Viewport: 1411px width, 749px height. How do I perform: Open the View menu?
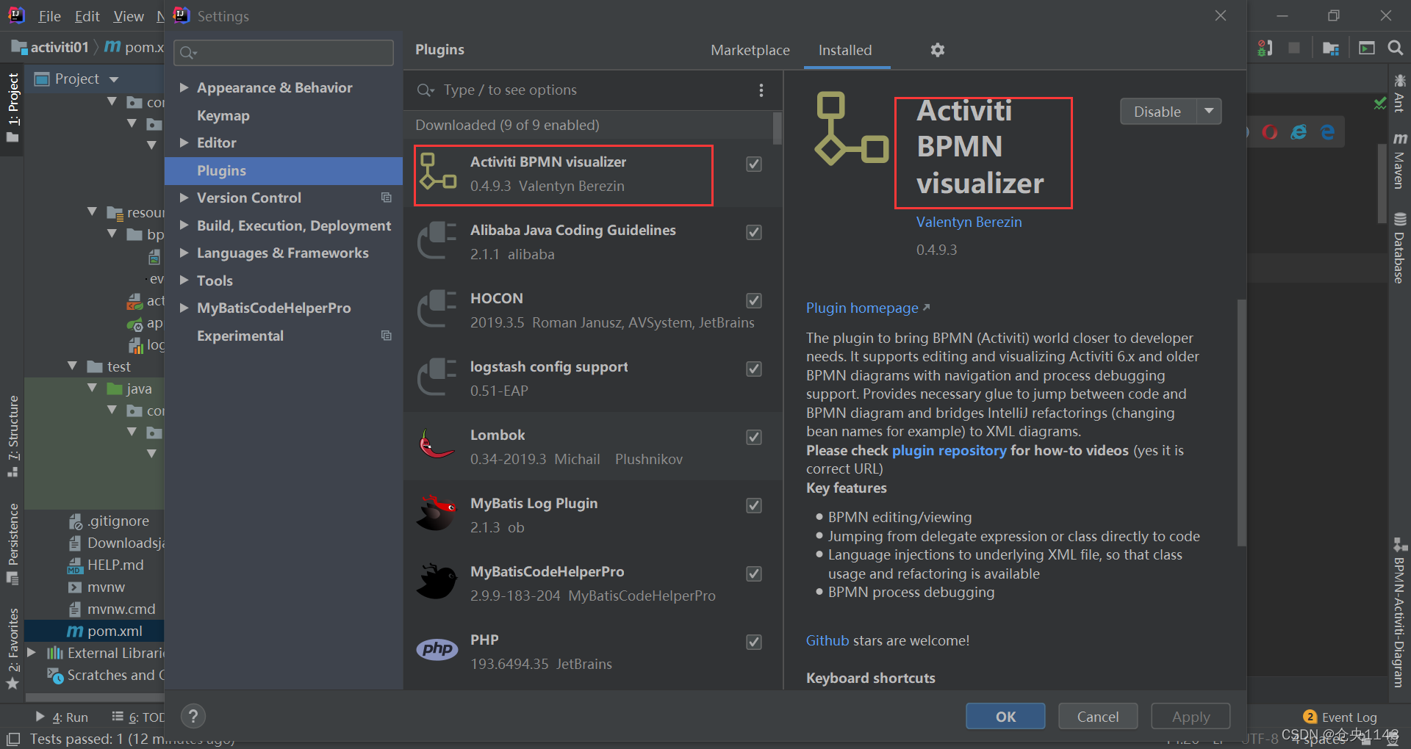129,16
